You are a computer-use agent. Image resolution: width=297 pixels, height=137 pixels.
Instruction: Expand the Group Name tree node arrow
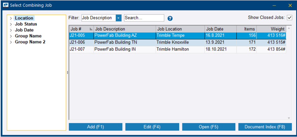11,36
